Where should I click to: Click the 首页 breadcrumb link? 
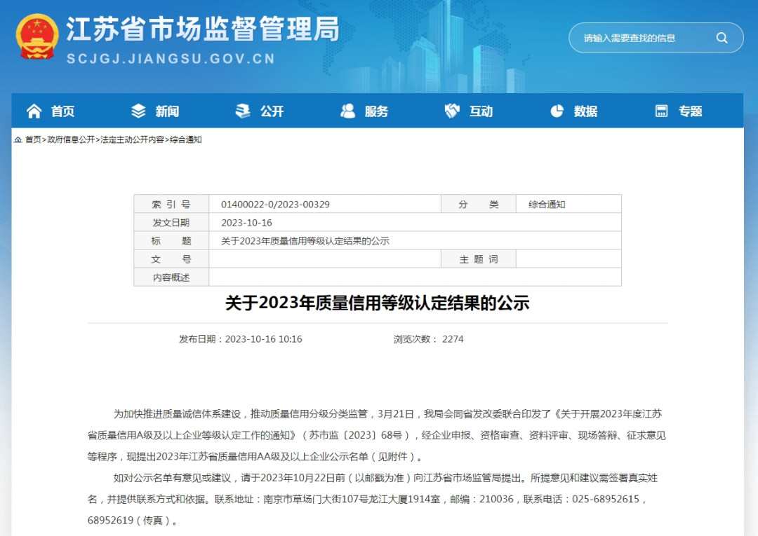point(34,139)
